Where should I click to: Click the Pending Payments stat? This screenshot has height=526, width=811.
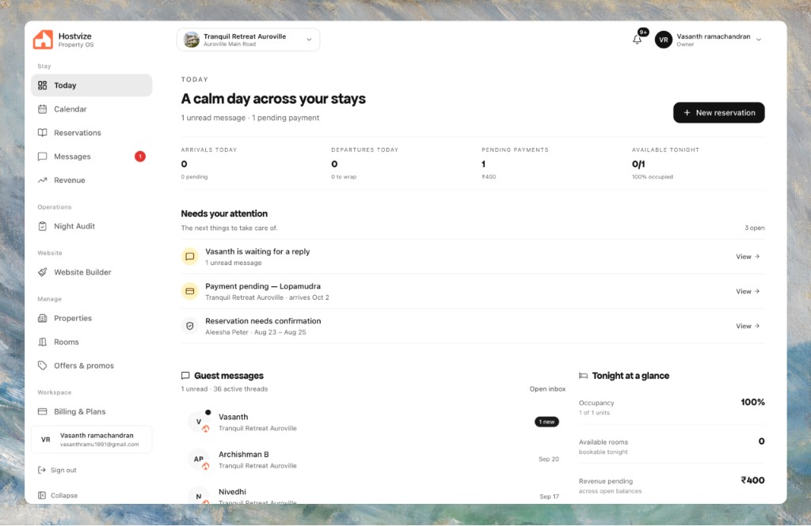pos(515,163)
